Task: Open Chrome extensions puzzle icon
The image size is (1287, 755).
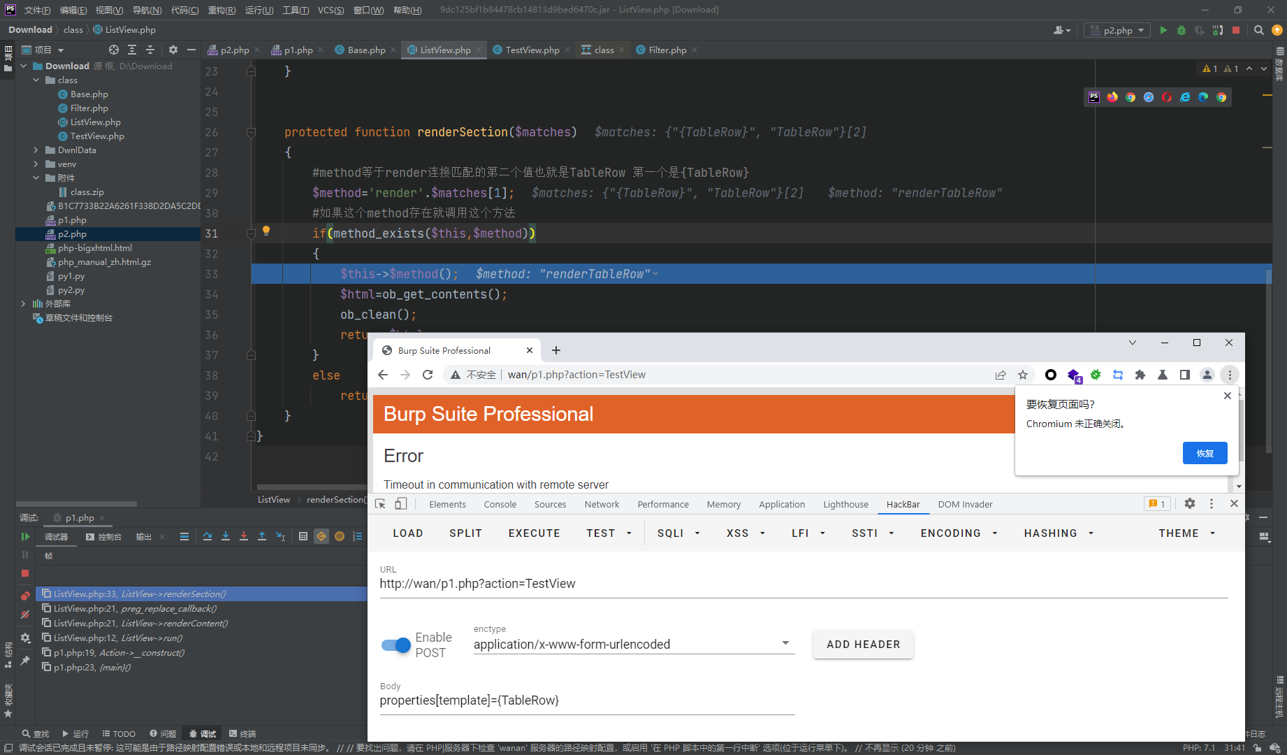Action: (1140, 375)
